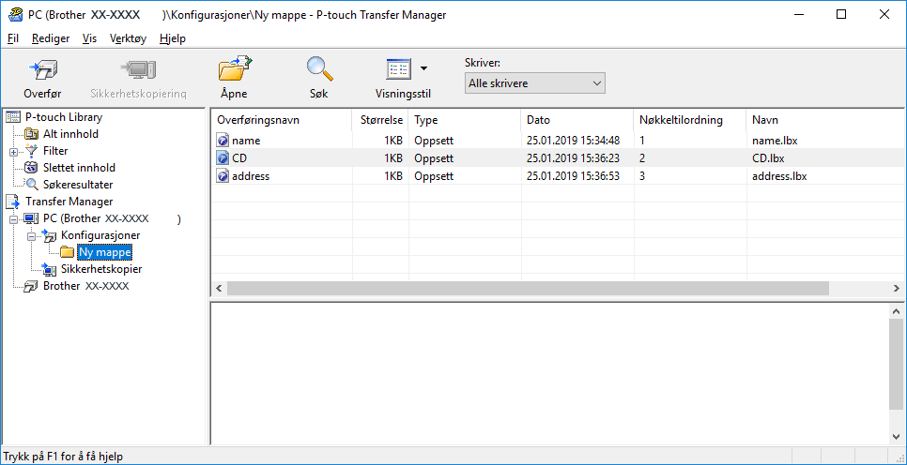
Task: Expand the Filter tree node
Action: [x=13, y=152]
